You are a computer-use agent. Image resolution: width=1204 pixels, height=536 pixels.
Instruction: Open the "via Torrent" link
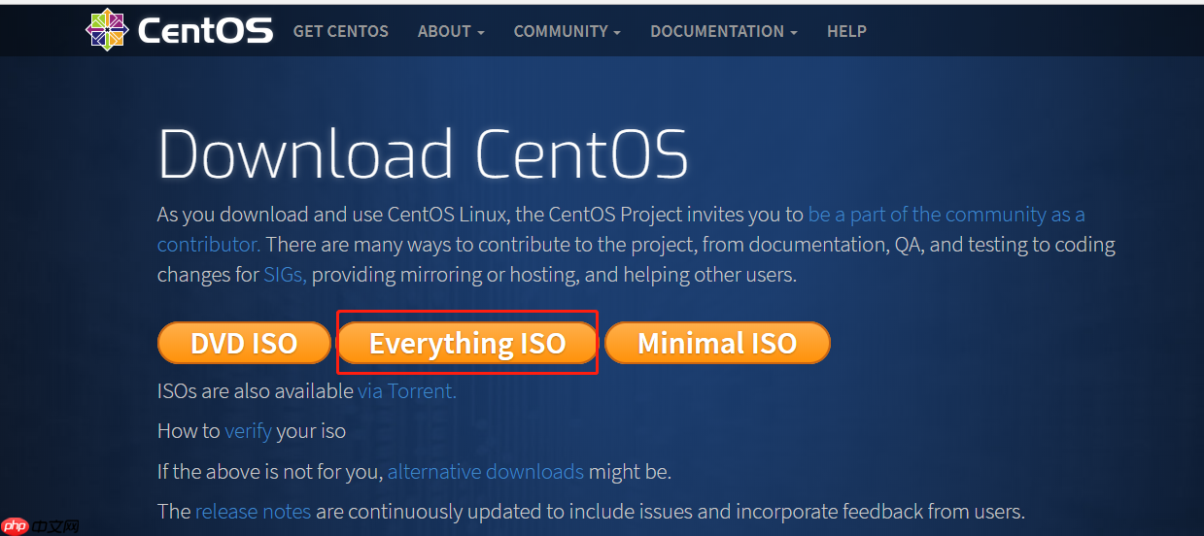[x=406, y=391]
